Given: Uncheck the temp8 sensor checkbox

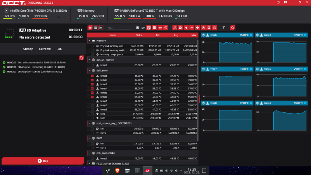Looking at the screenshot, I should [x=92, y=93].
